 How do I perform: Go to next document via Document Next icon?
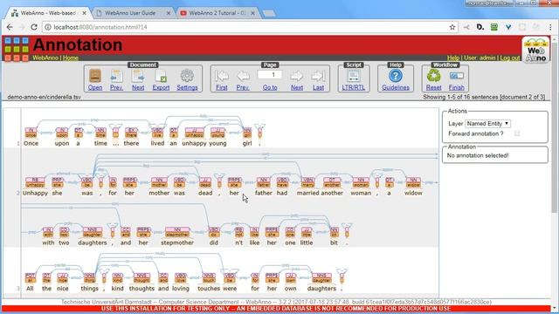(138, 76)
